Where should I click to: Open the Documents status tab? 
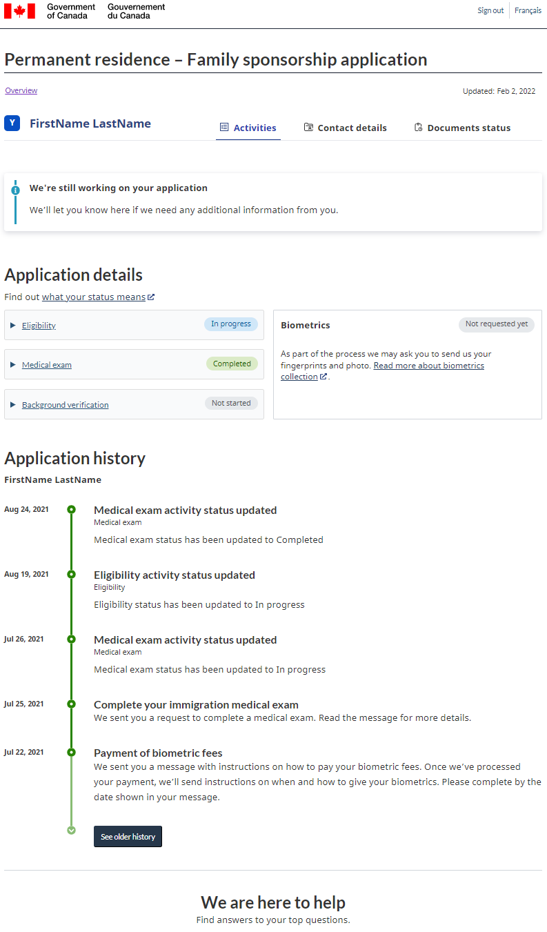(x=469, y=128)
